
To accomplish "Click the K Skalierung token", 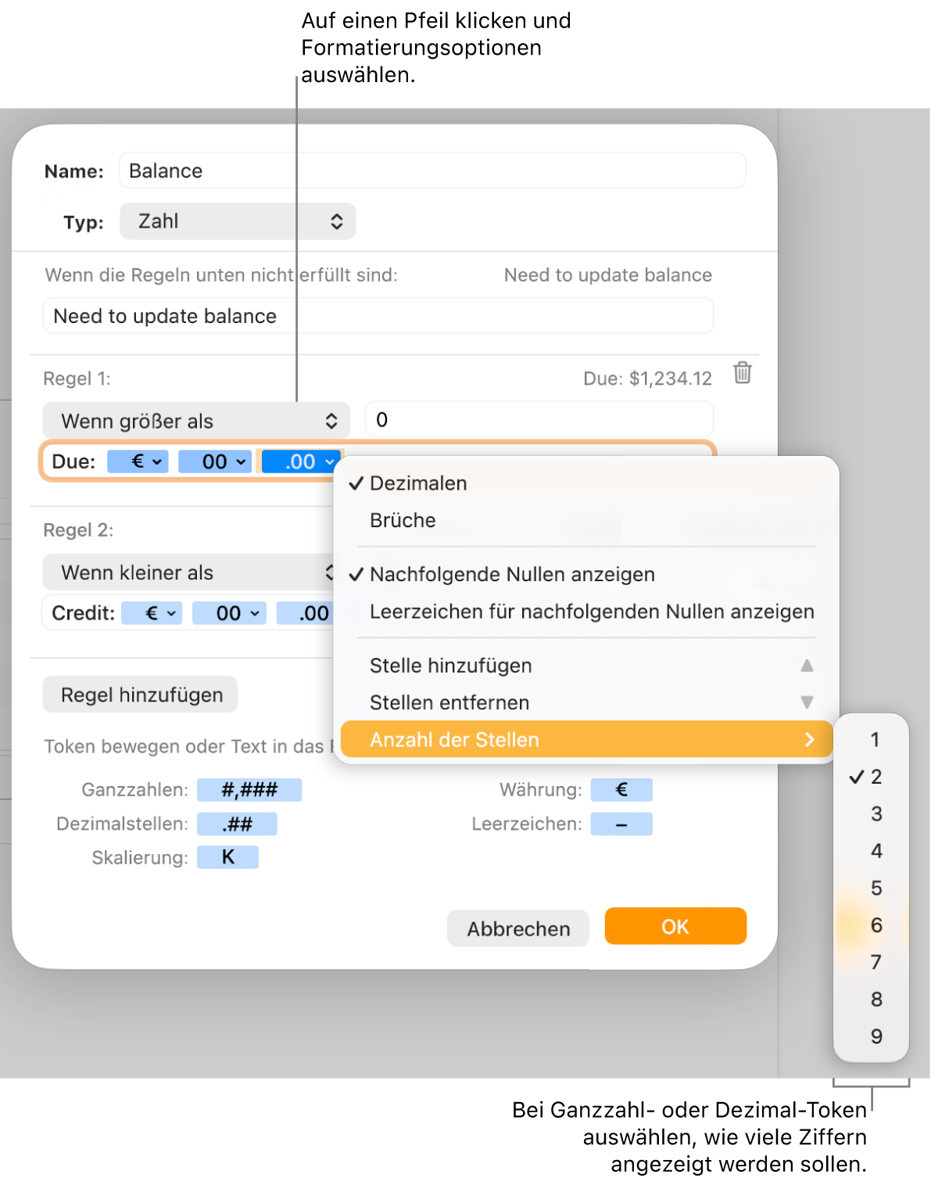I will point(227,857).
